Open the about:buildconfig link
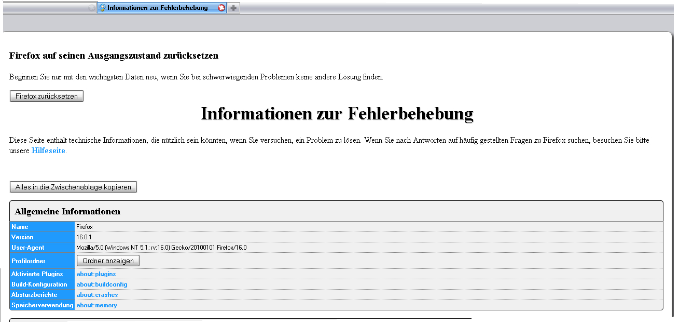Image resolution: width=679 pixels, height=327 pixels. click(102, 284)
